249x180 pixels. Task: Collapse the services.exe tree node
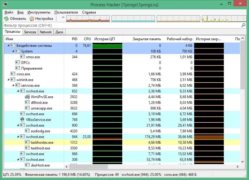click(13, 85)
